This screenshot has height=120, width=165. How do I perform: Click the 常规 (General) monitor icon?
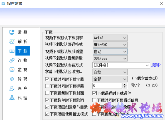(x=12, y=32)
